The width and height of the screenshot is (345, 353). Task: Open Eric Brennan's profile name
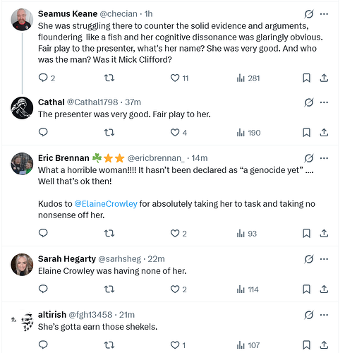pyautogui.click(x=63, y=158)
